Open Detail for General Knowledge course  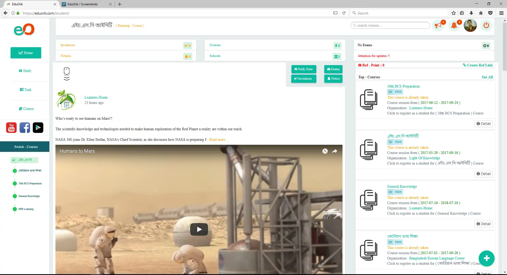point(483,224)
